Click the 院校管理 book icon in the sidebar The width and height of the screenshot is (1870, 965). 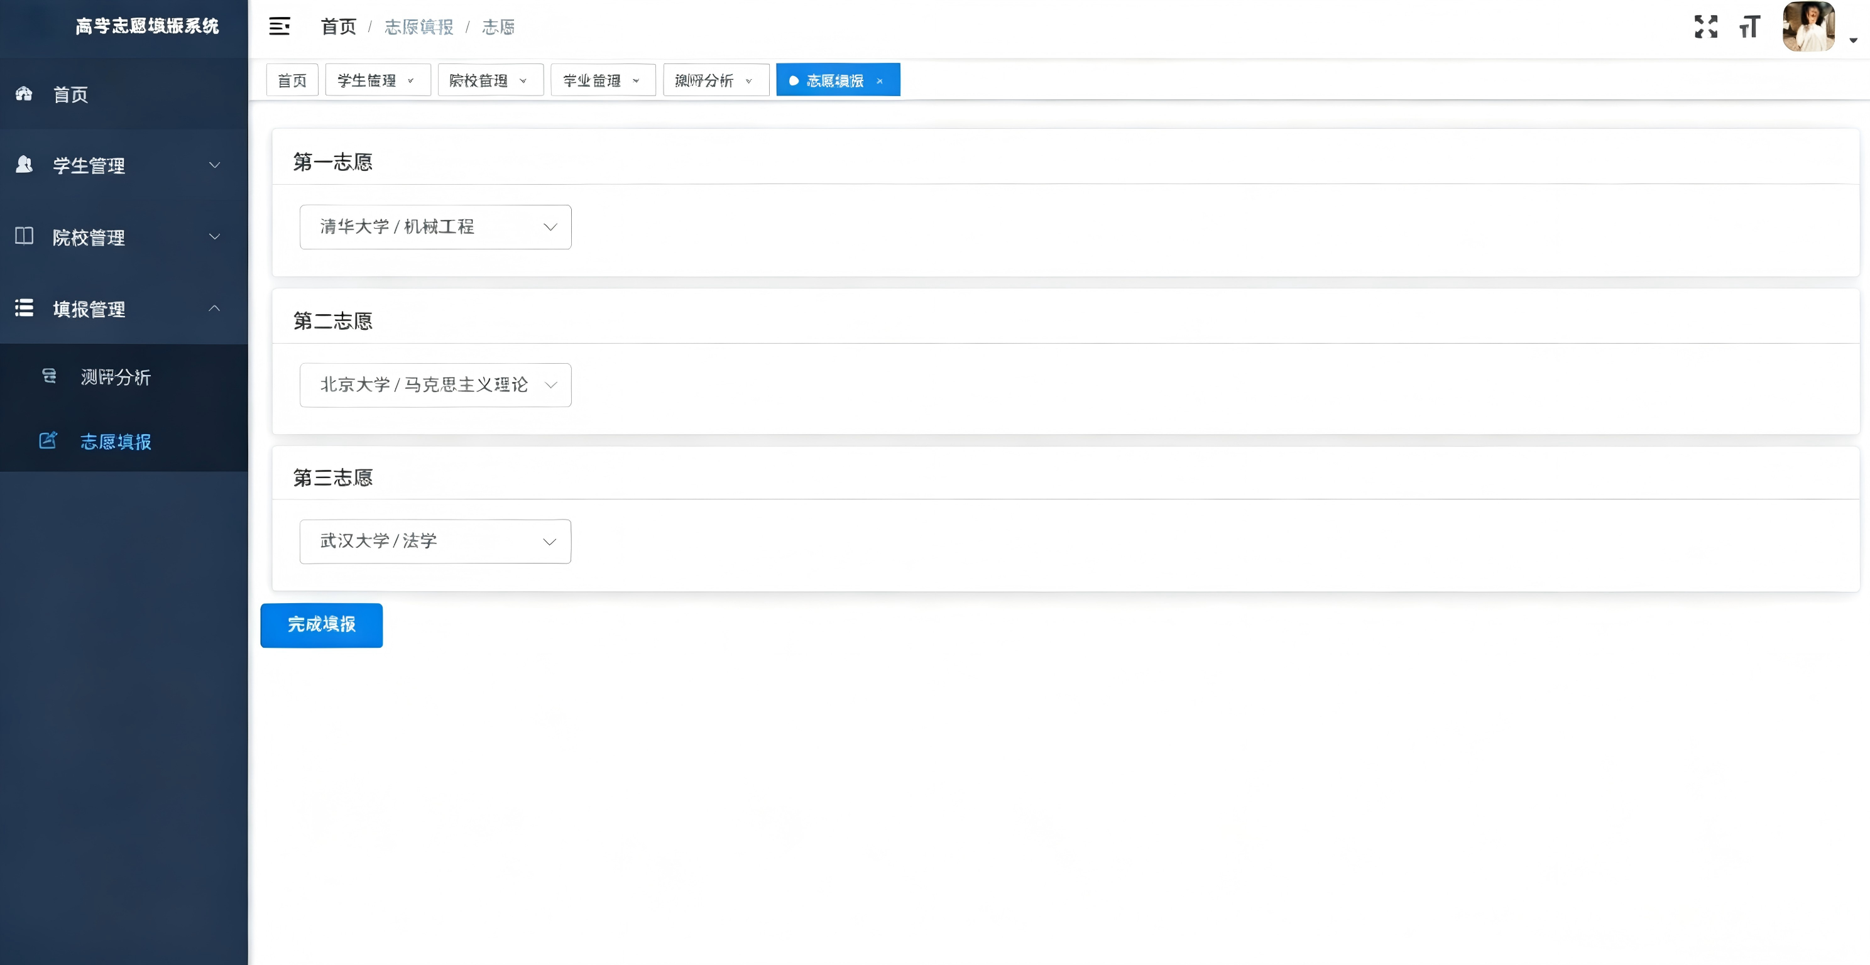coord(24,236)
